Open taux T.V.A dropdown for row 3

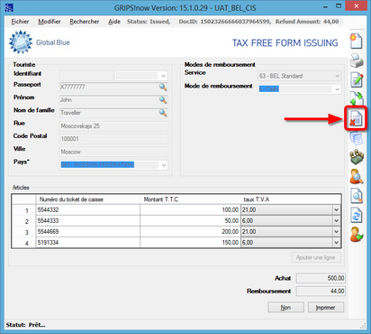(x=337, y=231)
